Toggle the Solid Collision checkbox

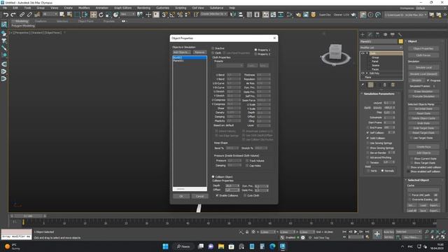pyautogui.click(x=367, y=138)
